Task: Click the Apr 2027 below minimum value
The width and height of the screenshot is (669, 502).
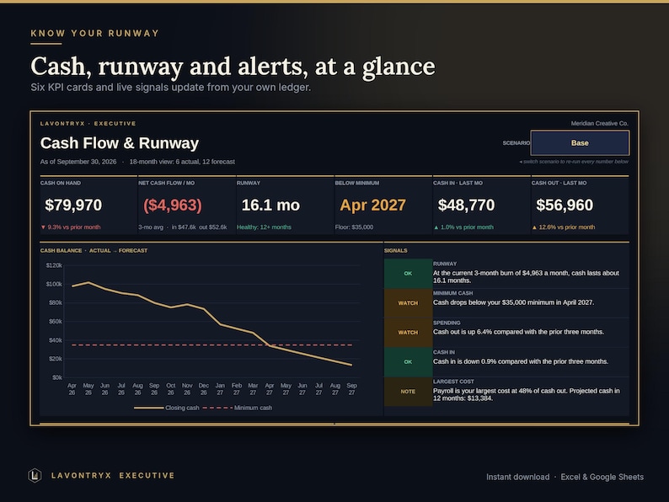Action: coord(372,206)
